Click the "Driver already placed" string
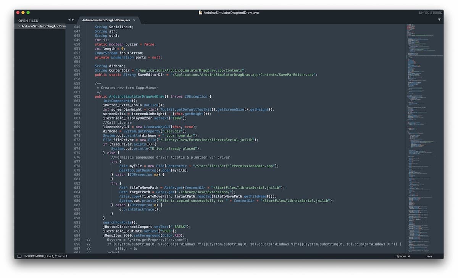458x278 pixels. click(174, 148)
